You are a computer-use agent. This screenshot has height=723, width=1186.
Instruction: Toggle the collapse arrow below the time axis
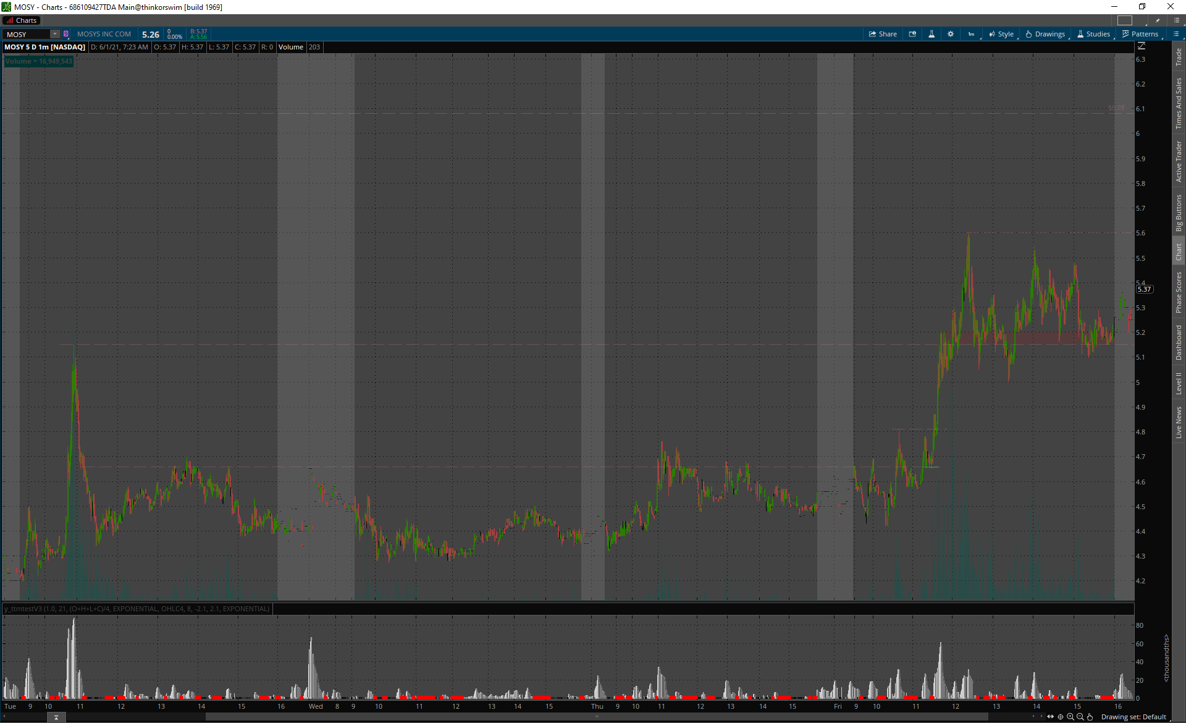tap(56, 717)
